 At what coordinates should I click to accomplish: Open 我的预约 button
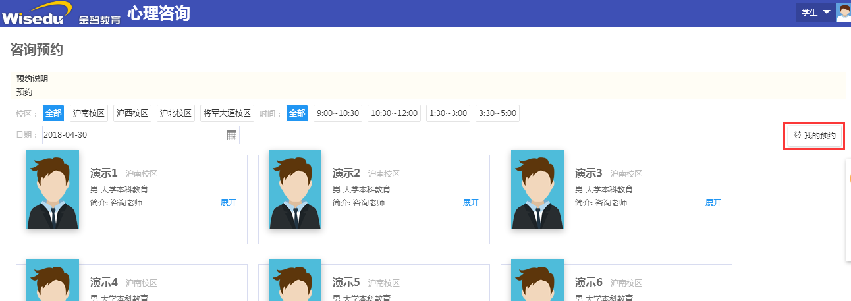click(815, 135)
